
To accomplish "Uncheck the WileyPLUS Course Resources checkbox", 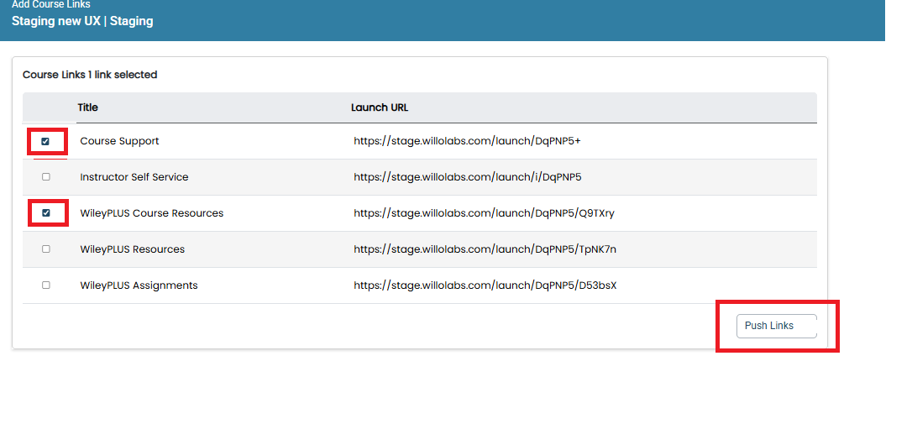I will pyautogui.click(x=46, y=213).
